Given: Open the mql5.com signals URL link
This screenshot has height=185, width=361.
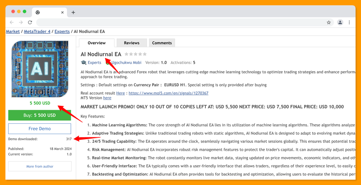Looking at the screenshot, I should [x=168, y=93].
